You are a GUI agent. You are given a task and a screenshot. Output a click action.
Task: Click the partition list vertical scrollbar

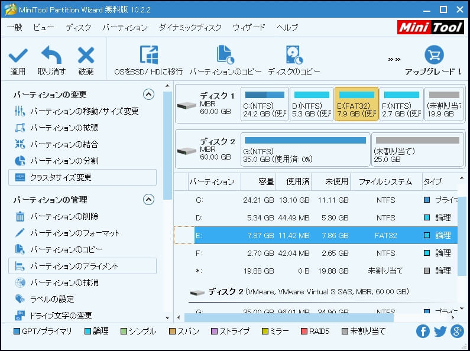[x=462, y=236]
